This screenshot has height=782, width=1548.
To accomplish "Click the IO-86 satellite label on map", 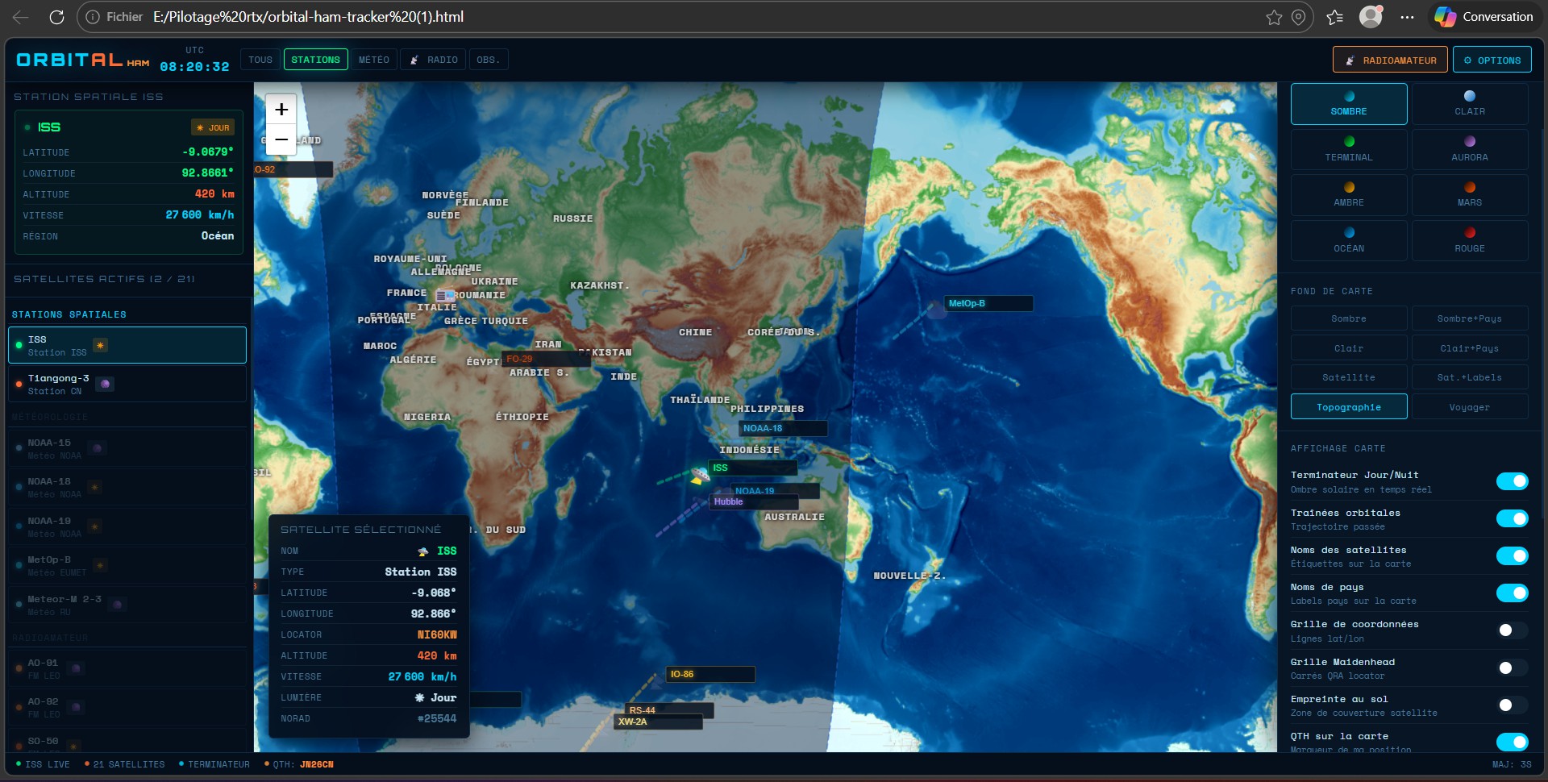I will (x=682, y=674).
